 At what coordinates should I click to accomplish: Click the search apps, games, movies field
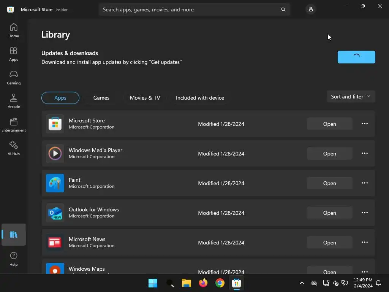pos(194,10)
